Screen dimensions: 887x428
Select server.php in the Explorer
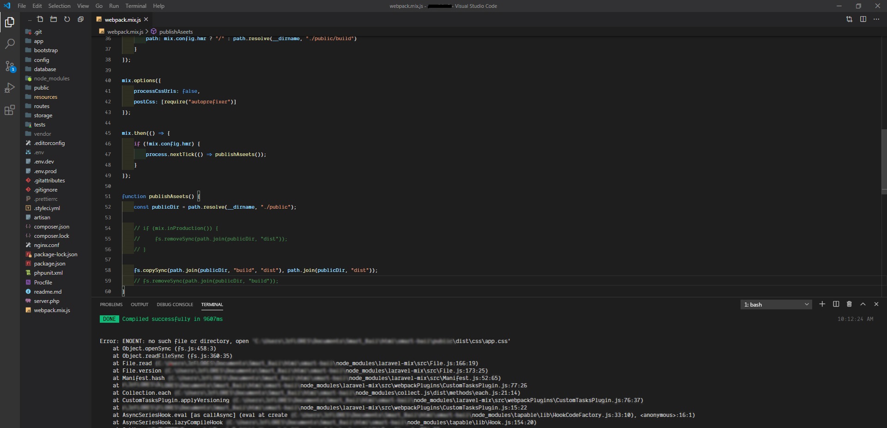point(46,301)
